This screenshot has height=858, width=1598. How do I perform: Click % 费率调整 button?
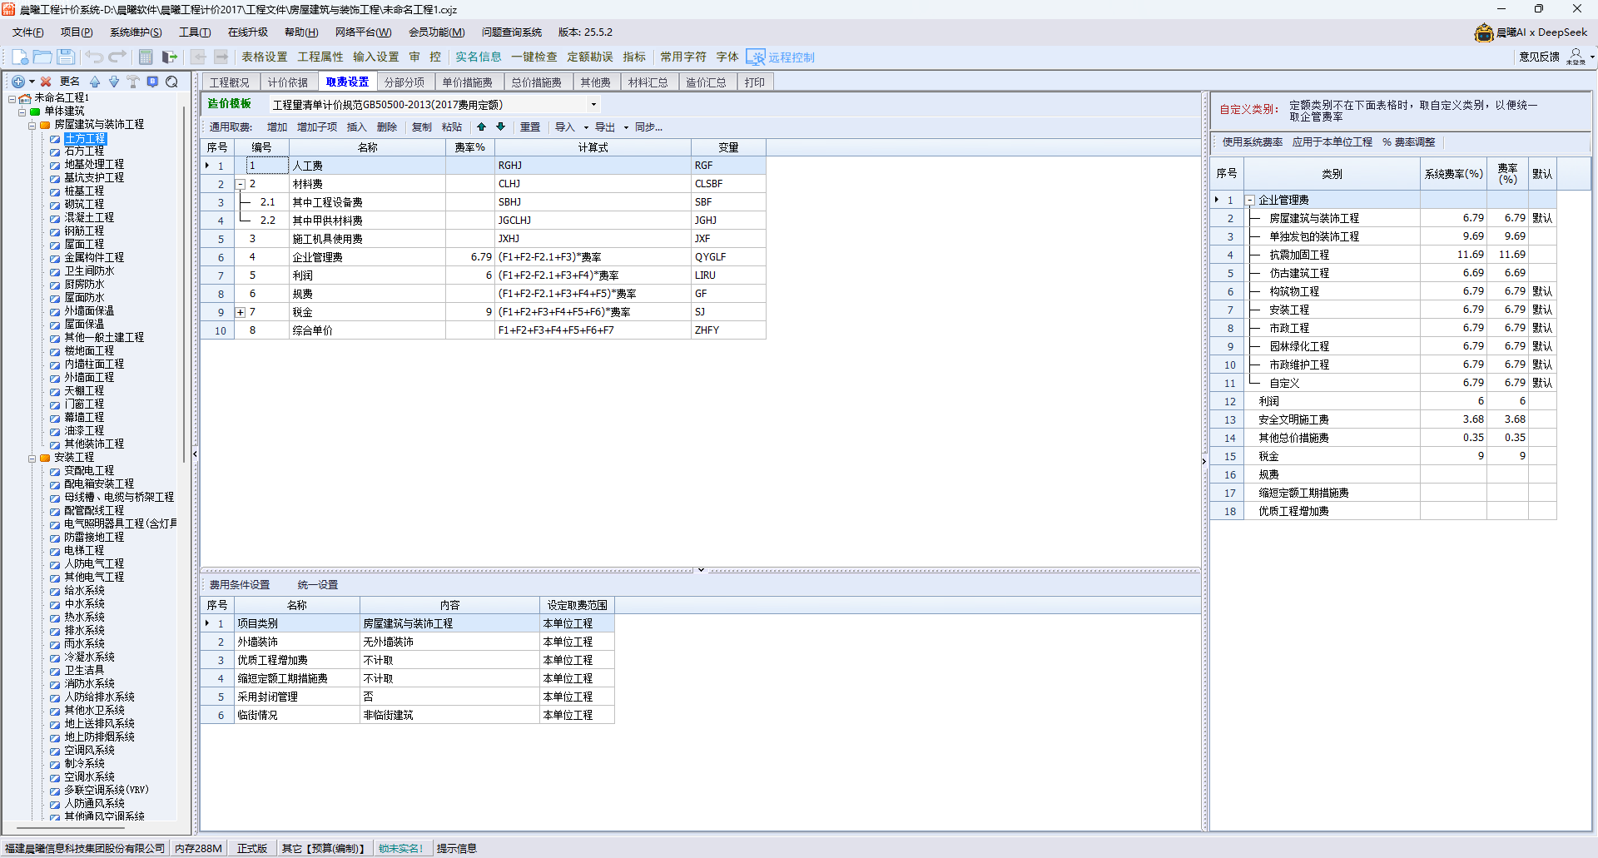[1409, 142]
